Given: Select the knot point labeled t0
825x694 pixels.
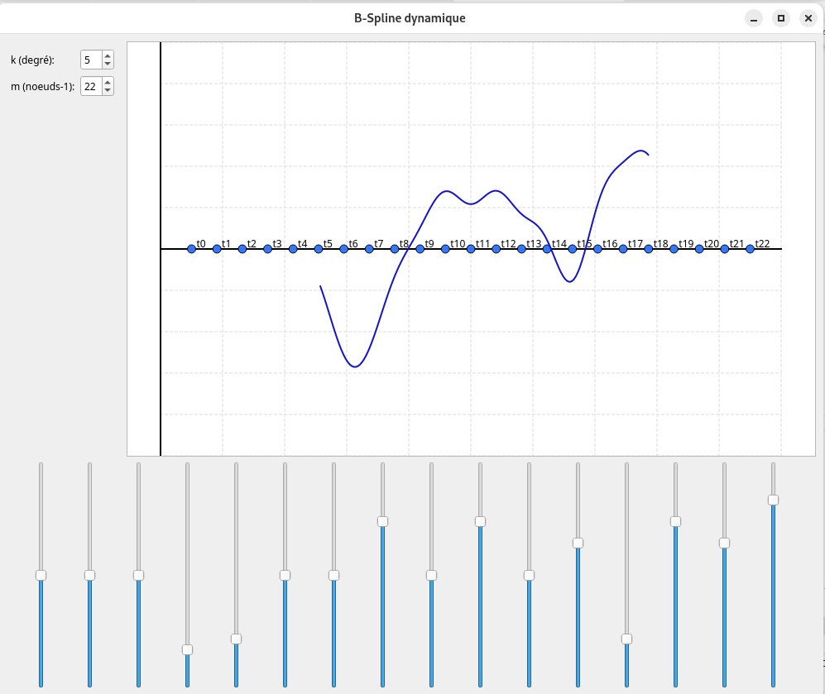Looking at the screenshot, I should (192, 249).
